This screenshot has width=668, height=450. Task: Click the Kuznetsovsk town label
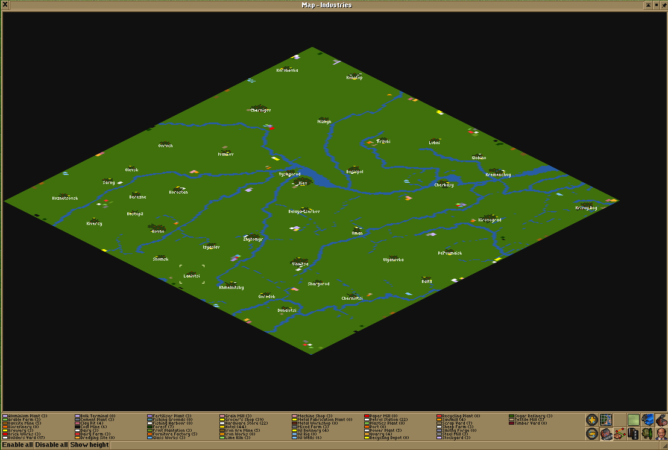(x=65, y=198)
